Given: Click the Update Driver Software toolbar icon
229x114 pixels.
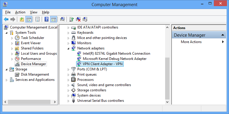Looking at the screenshot, I should pos(71,19).
